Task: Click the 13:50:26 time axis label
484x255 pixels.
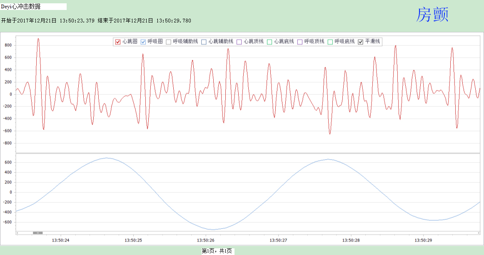Action: 206,240
